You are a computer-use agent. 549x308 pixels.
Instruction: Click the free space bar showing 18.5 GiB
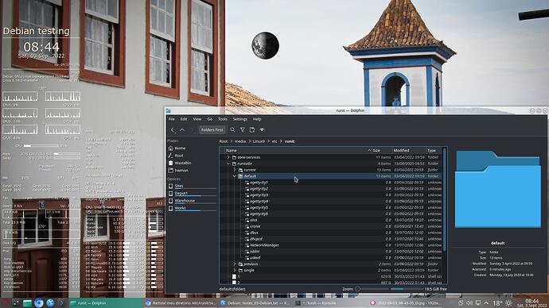click(x=406, y=289)
